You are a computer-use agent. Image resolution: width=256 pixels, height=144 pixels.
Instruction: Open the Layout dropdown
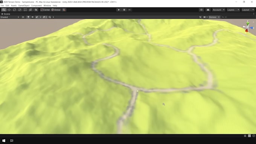[248, 10]
